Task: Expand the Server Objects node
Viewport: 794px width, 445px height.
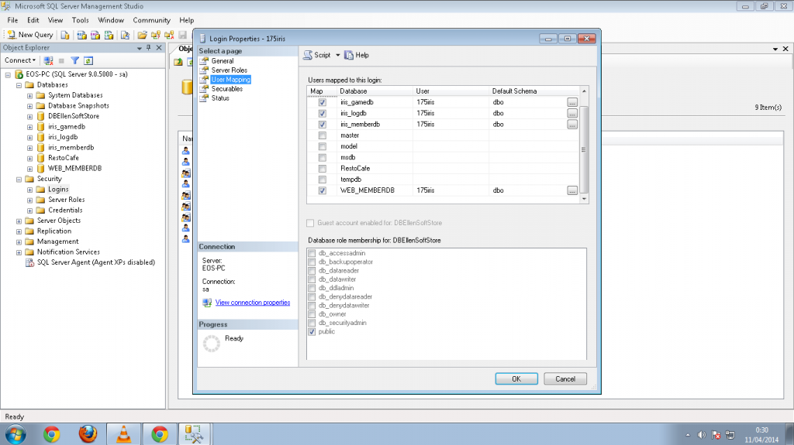Action: pos(19,221)
